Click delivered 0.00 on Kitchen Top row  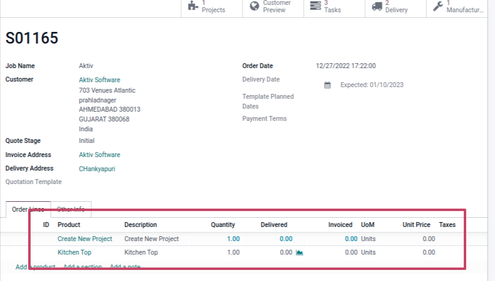tap(286, 253)
